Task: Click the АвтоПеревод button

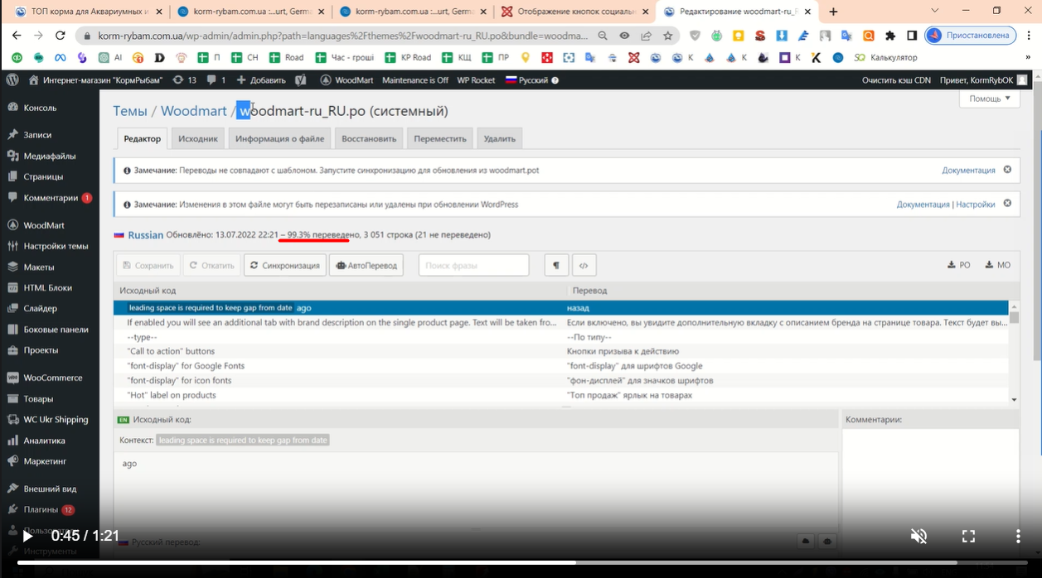Action: (366, 265)
